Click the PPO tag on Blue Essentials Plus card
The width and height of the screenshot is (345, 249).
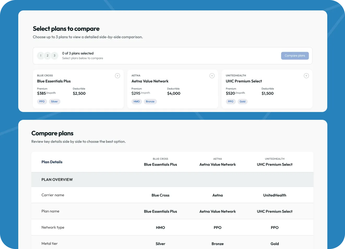pos(42,102)
